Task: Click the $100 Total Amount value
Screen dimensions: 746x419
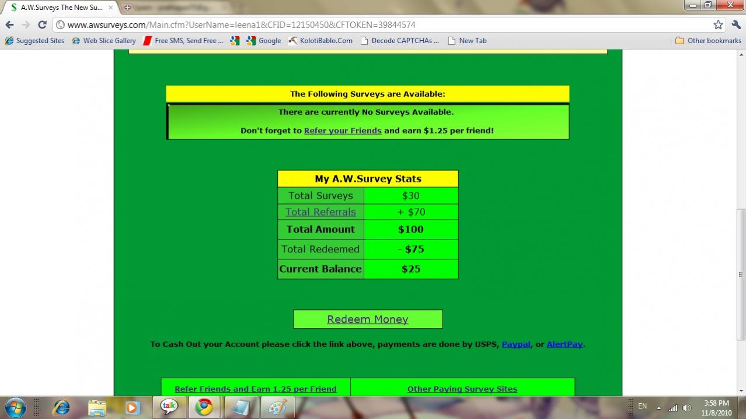Action: (411, 230)
